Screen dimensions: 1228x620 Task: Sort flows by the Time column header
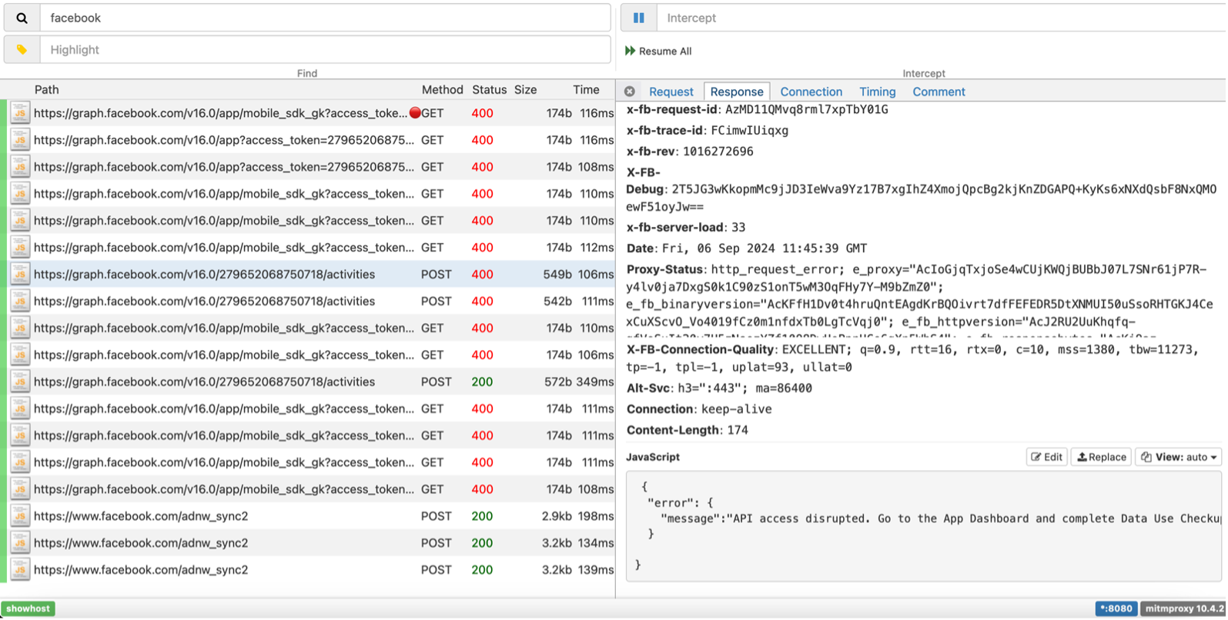586,90
